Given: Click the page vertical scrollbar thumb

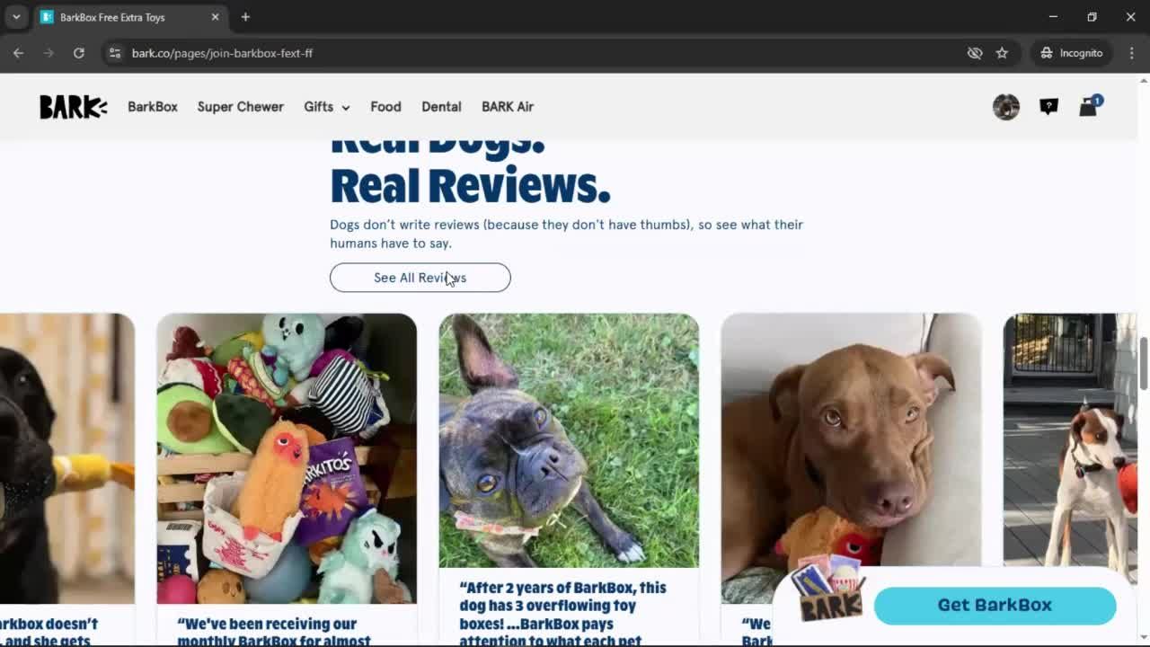Looking at the screenshot, I should point(1144,364).
